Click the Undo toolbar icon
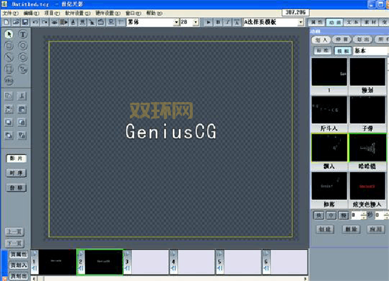This screenshot has height=281, width=389. point(35,23)
